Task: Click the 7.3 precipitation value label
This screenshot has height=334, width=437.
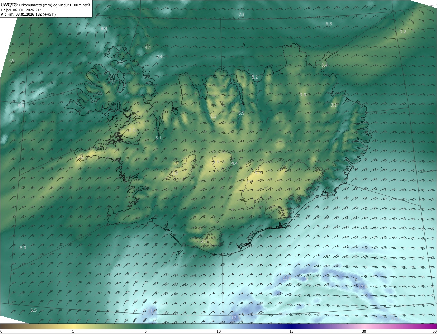Action: tap(241, 14)
